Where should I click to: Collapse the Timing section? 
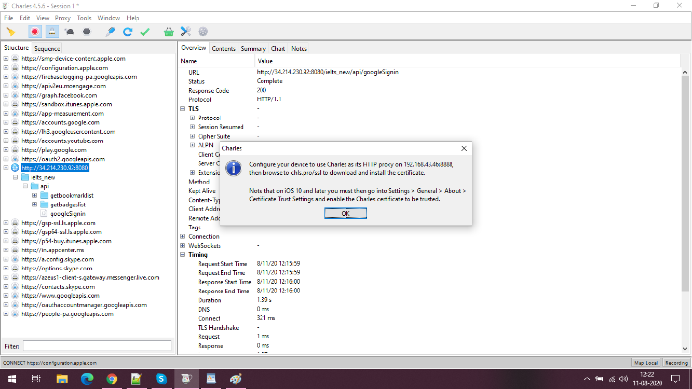pyautogui.click(x=183, y=255)
